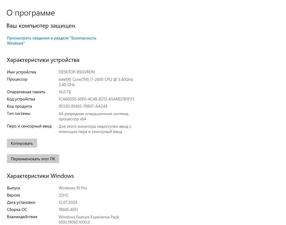
Task: Click the Windows Feature Experience Pack value
Action: point(89,220)
